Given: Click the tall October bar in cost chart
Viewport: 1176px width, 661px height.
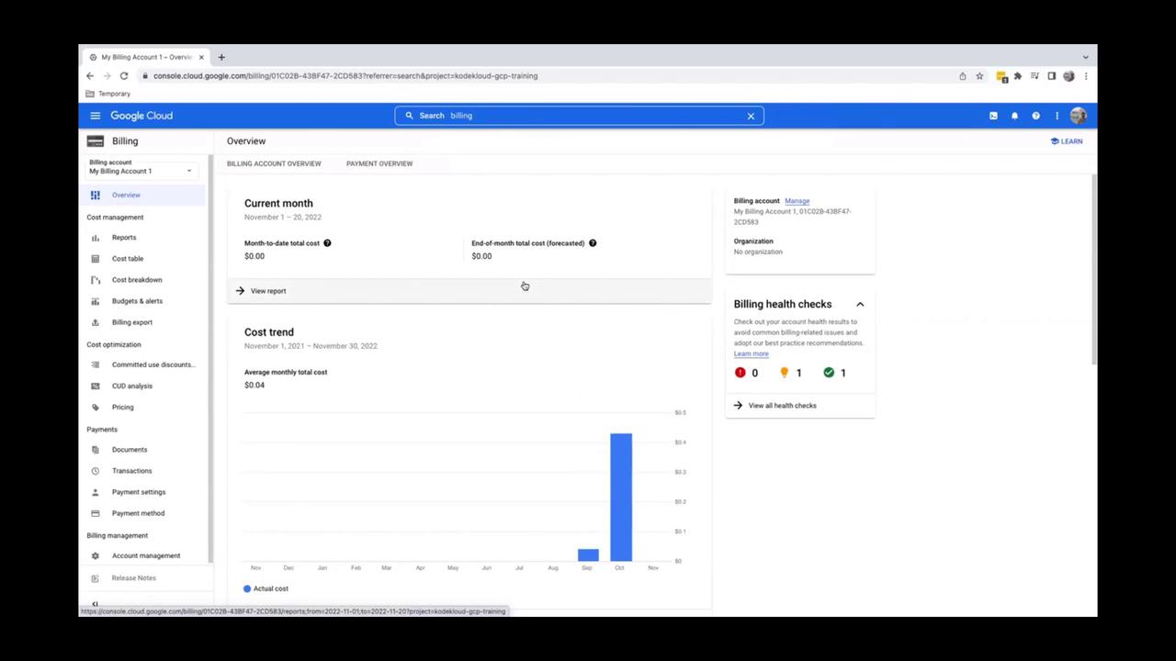Looking at the screenshot, I should tap(621, 497).
